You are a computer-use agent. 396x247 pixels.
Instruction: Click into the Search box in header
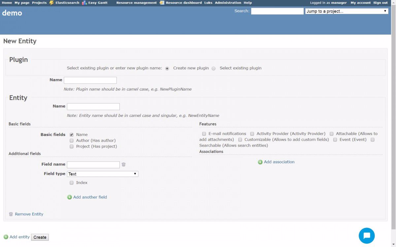point(277,11)
